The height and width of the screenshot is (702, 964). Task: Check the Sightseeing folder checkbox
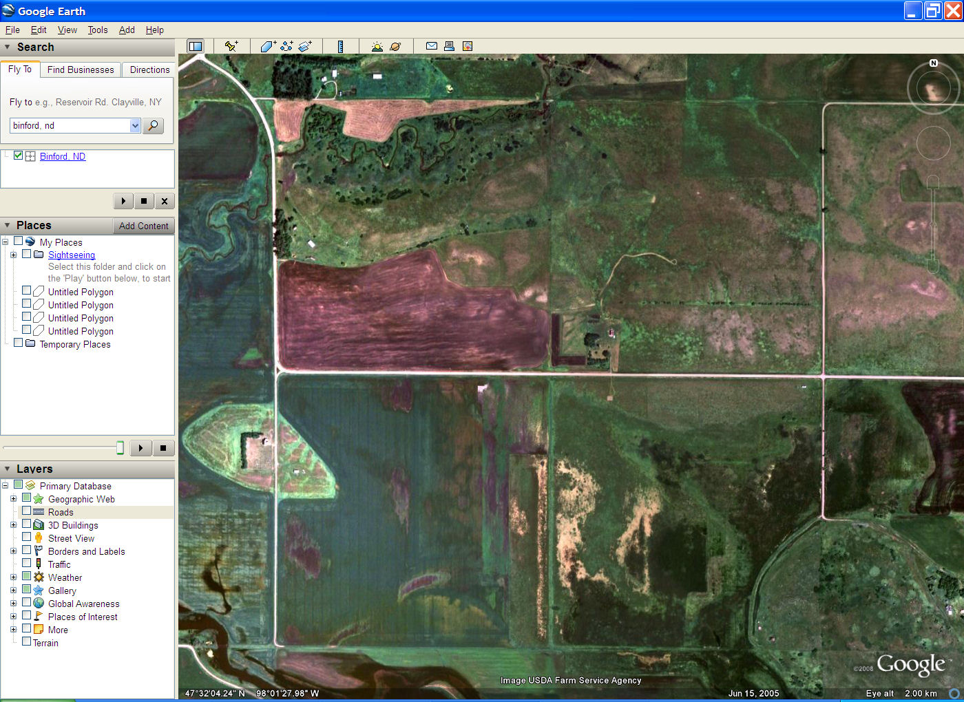tap(27, 254)
